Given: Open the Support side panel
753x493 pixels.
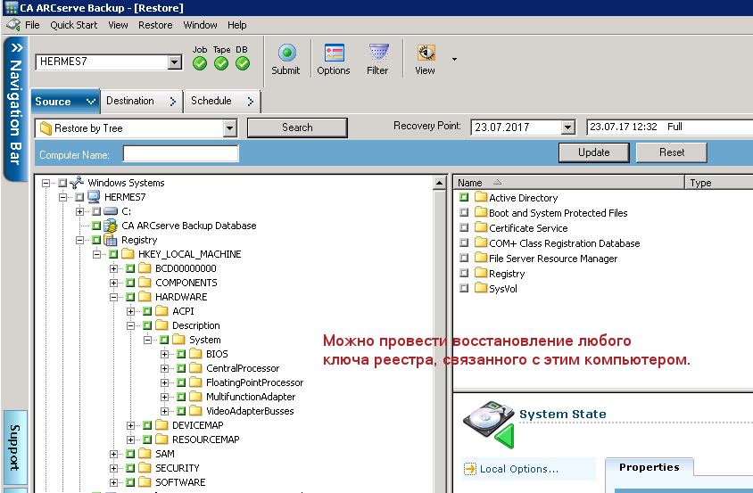Looking at the screenshot, I should coord(15,448).
